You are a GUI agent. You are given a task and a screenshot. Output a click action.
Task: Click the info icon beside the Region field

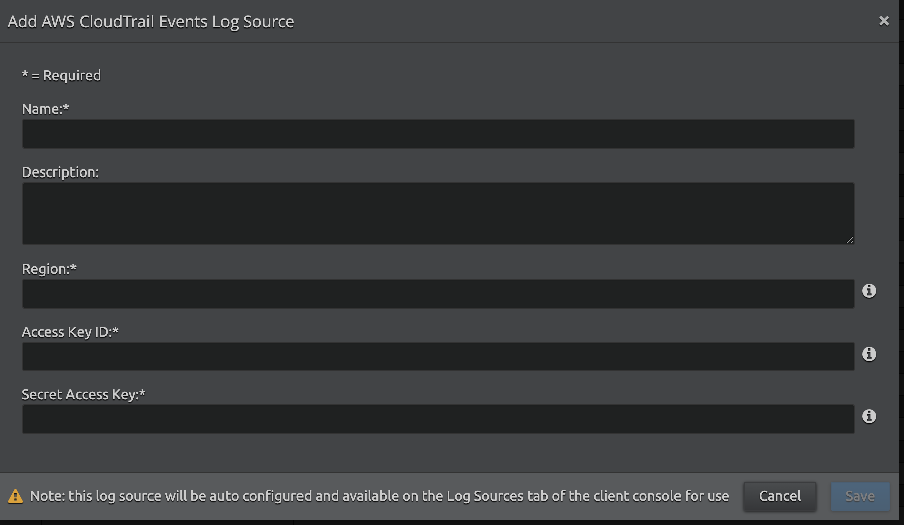click(x=869, y=291)
